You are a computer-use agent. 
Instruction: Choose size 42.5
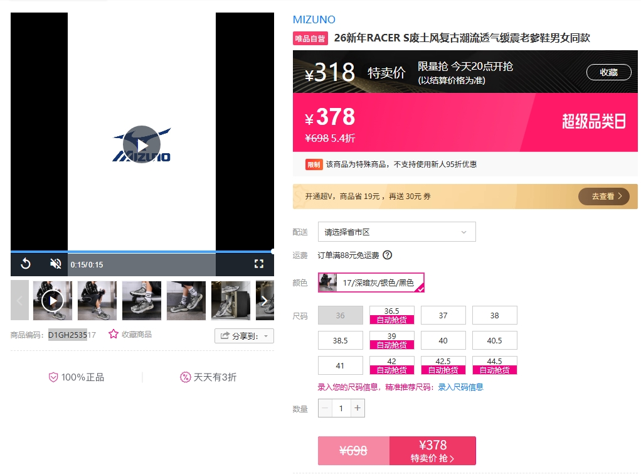(x=443, y=365)
